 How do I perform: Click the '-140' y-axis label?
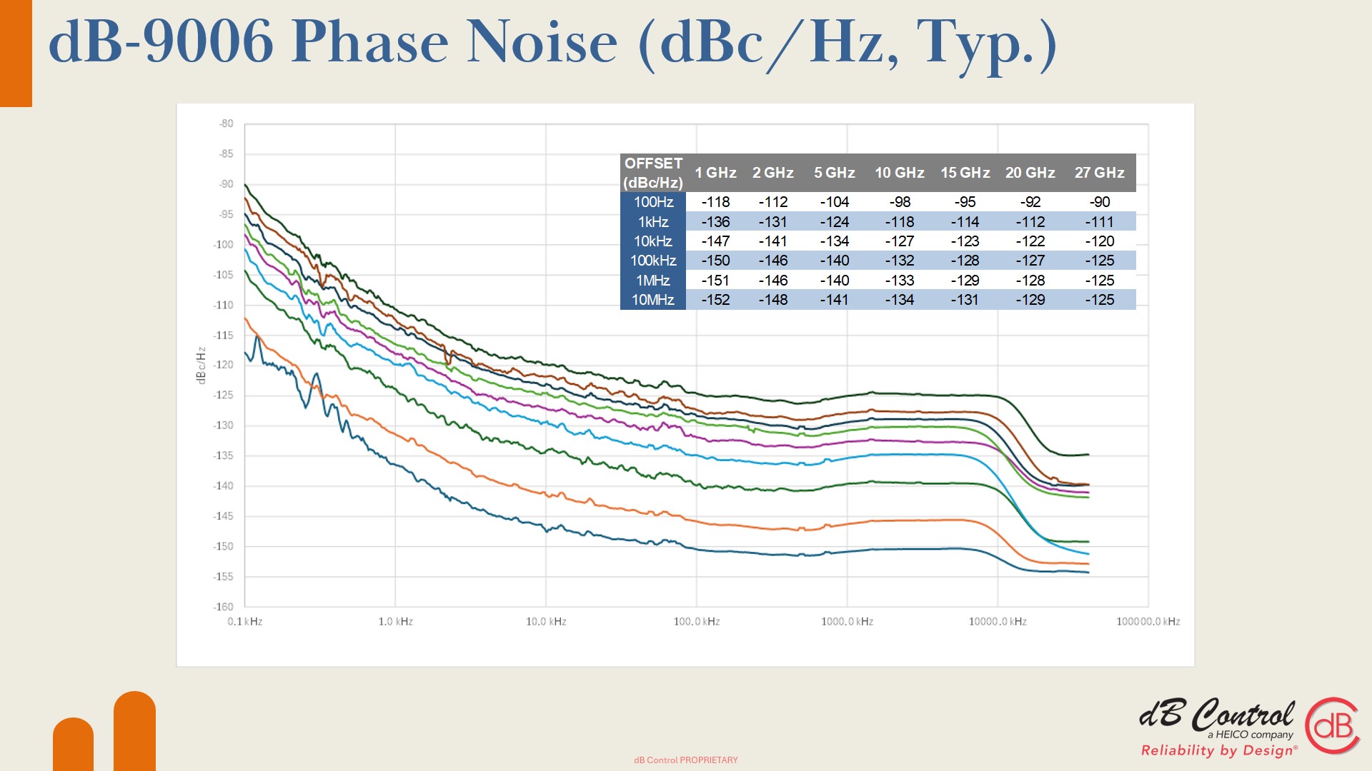(223, 486)
